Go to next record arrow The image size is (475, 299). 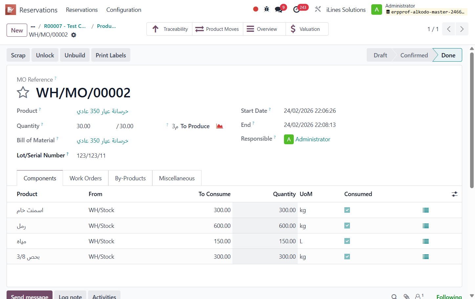tap(462, 29)
